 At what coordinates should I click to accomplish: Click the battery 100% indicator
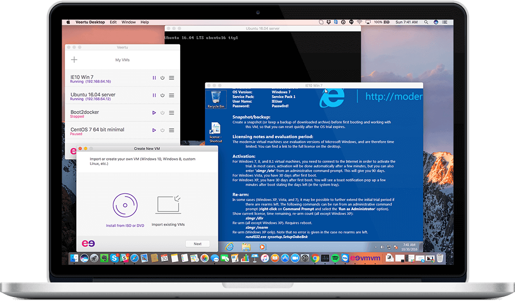(x=382, y=22)
